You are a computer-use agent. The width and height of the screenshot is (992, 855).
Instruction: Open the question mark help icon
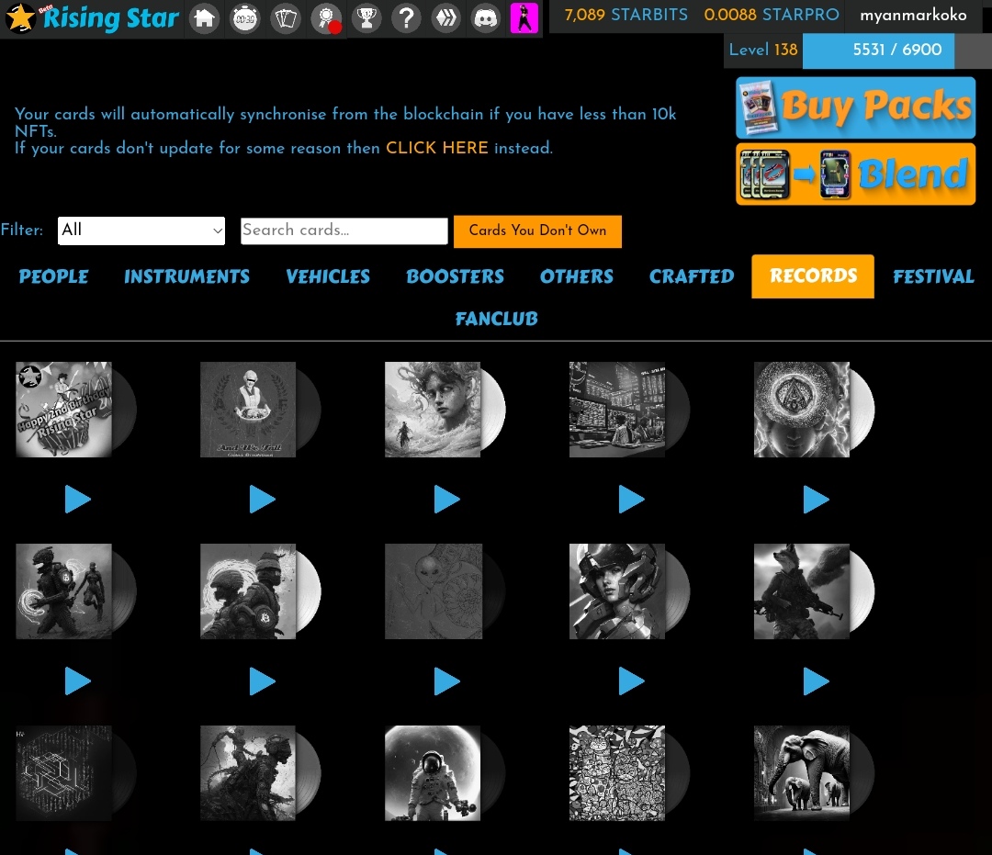point(406,18)
